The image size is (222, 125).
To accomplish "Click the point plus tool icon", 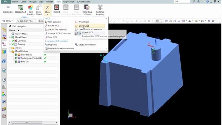I will point(136,21).
